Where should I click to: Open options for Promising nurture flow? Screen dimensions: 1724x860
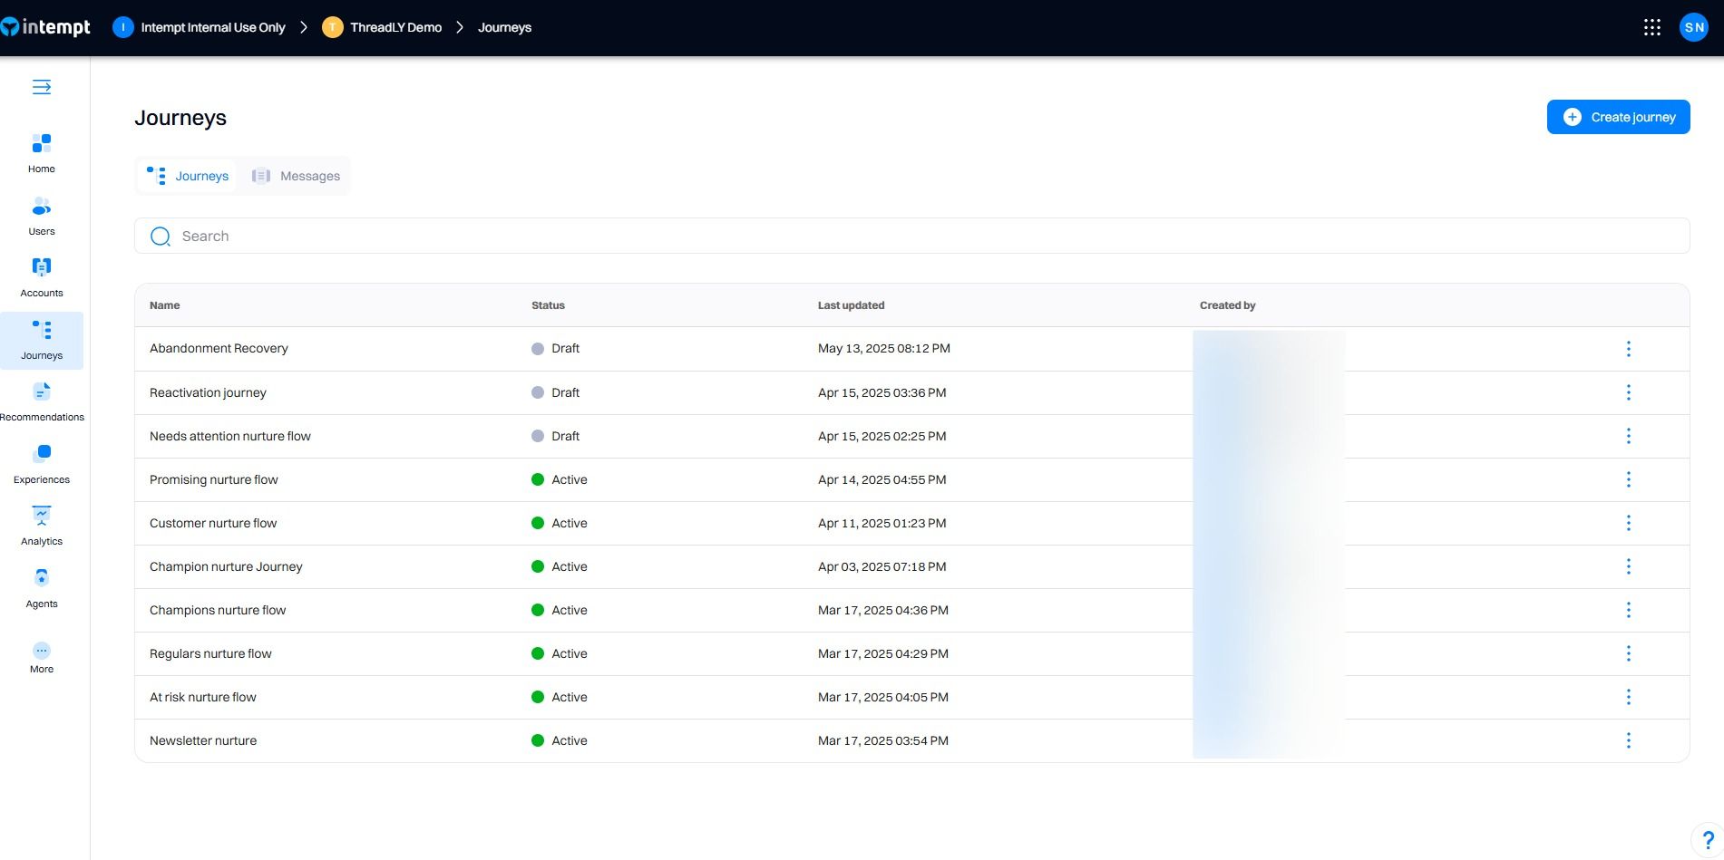pos(1629,479)
